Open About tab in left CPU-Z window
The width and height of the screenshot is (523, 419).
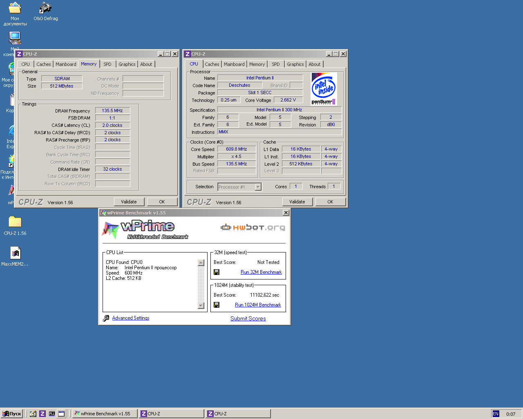(x=146, y=64)
